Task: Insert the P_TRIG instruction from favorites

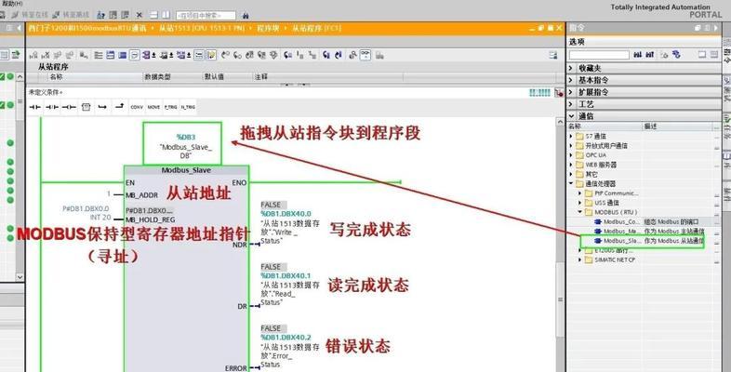Action: 170,107
